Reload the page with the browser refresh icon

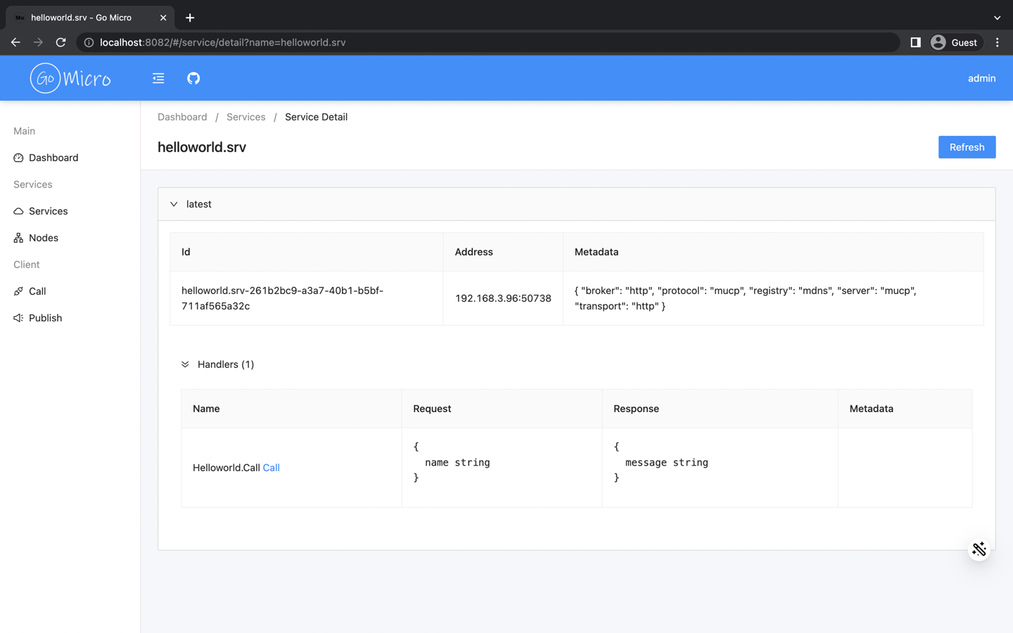tap(61, 42)
